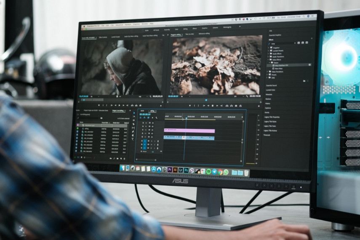Expand the Lumetri Presets folder
Image resolution: width=360 pixels, height=240 pixels.
tap(268, 51)
